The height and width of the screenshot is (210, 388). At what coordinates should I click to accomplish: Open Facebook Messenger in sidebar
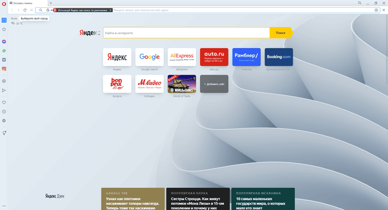tap(4, 42)
